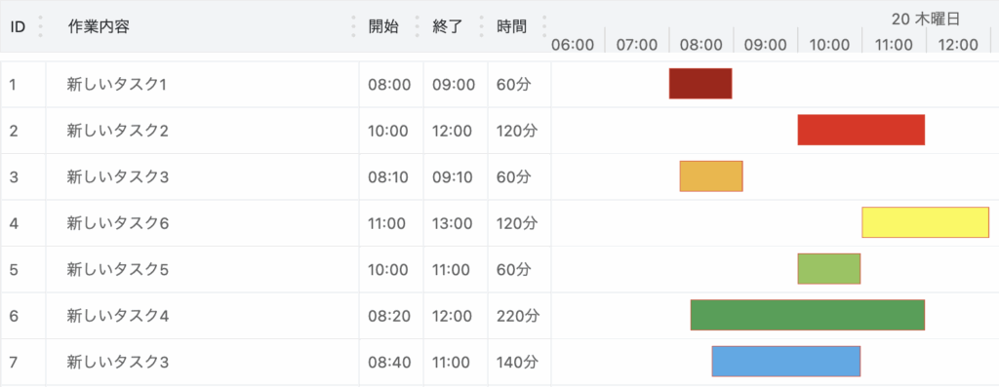Click the 開始 column header
The height and width of the screenshot is (387, 999).
tap(383, 26)
